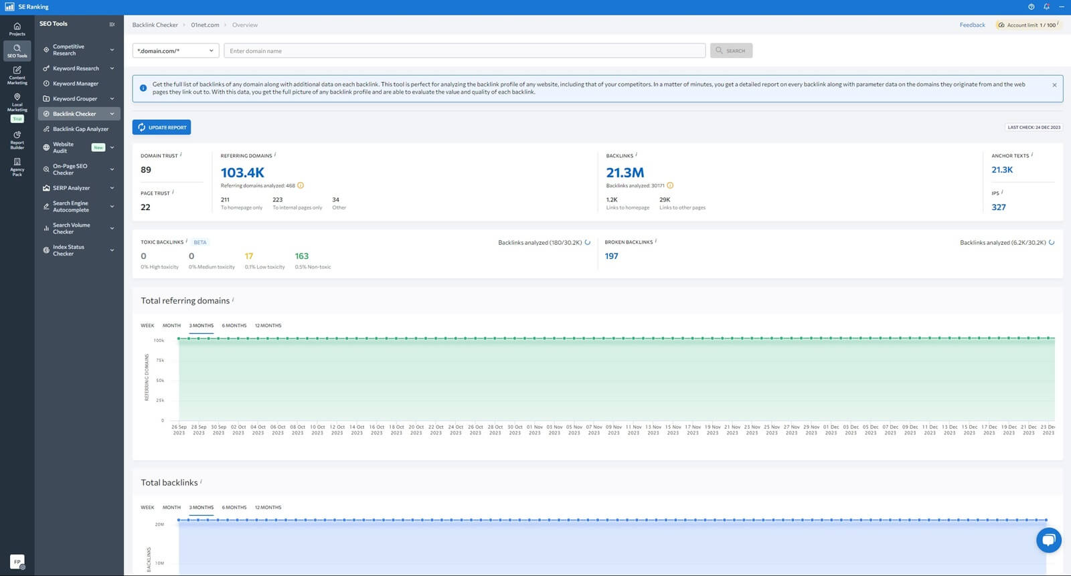The height and width of the screenshot is (576, 1071).
Task: Open the Feedback link
Action: point(972,25)
